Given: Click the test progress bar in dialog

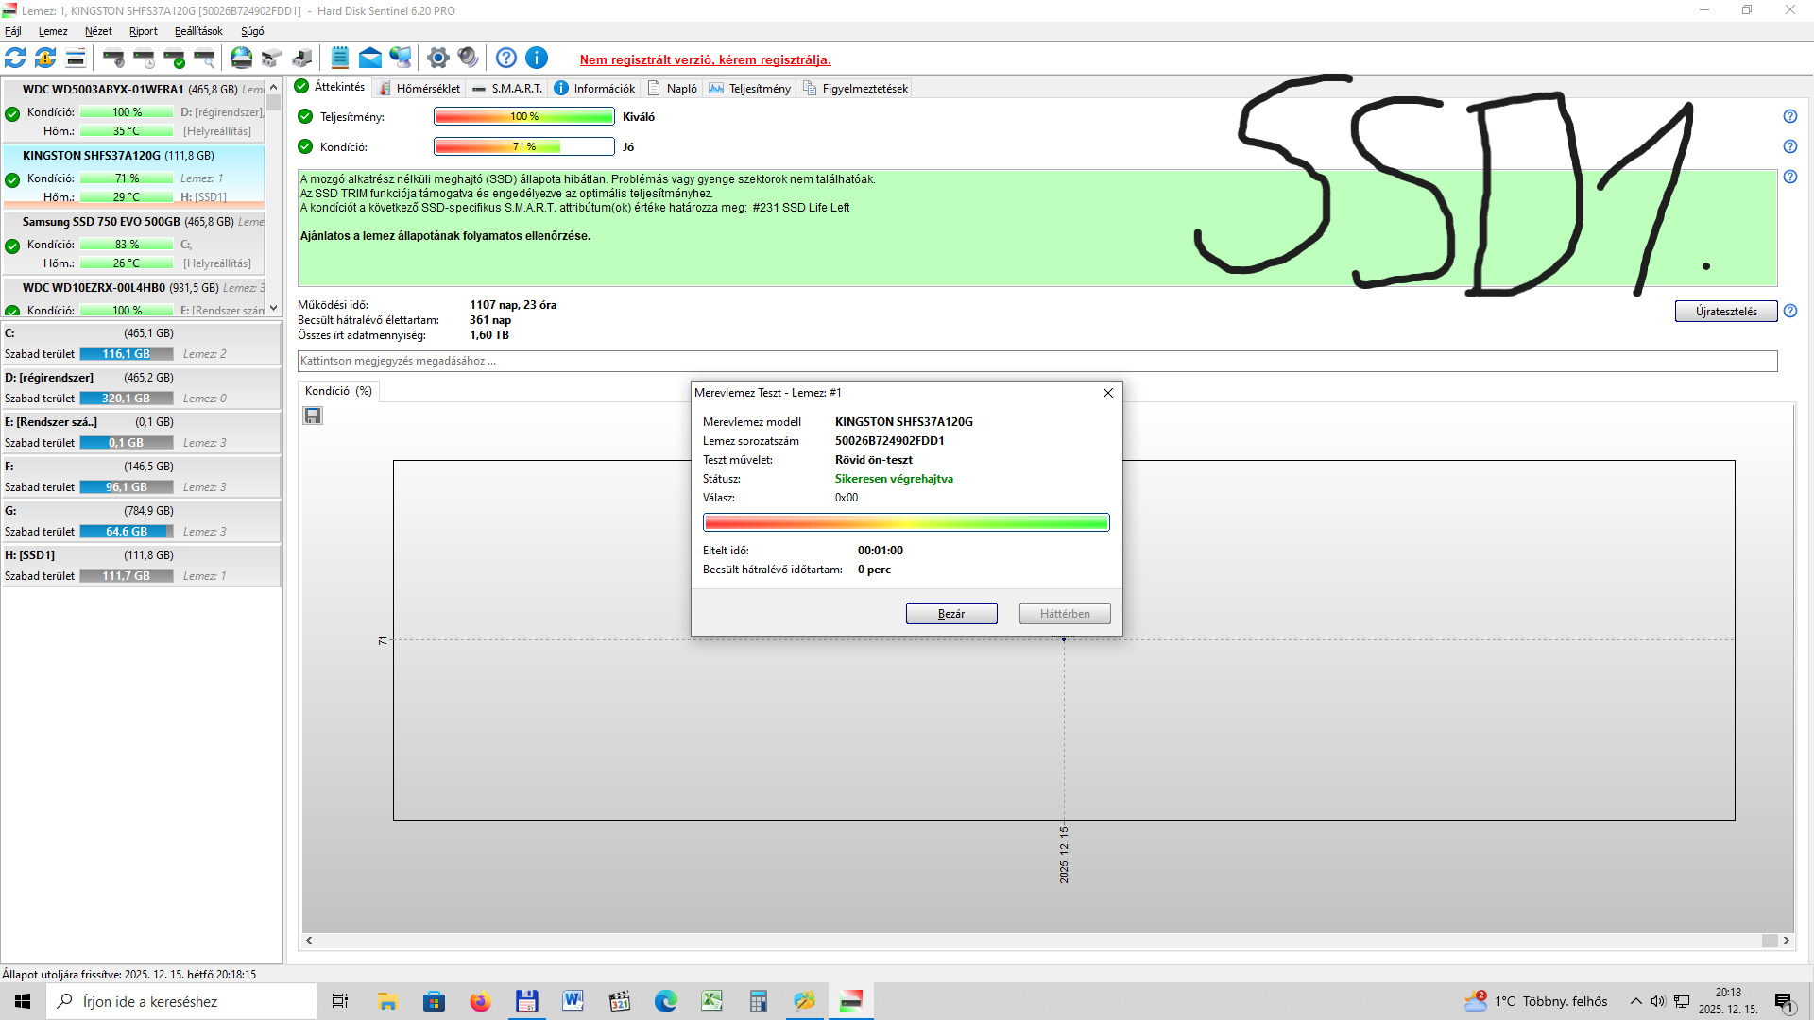Looking at the screenshot, I should point(905,522).
